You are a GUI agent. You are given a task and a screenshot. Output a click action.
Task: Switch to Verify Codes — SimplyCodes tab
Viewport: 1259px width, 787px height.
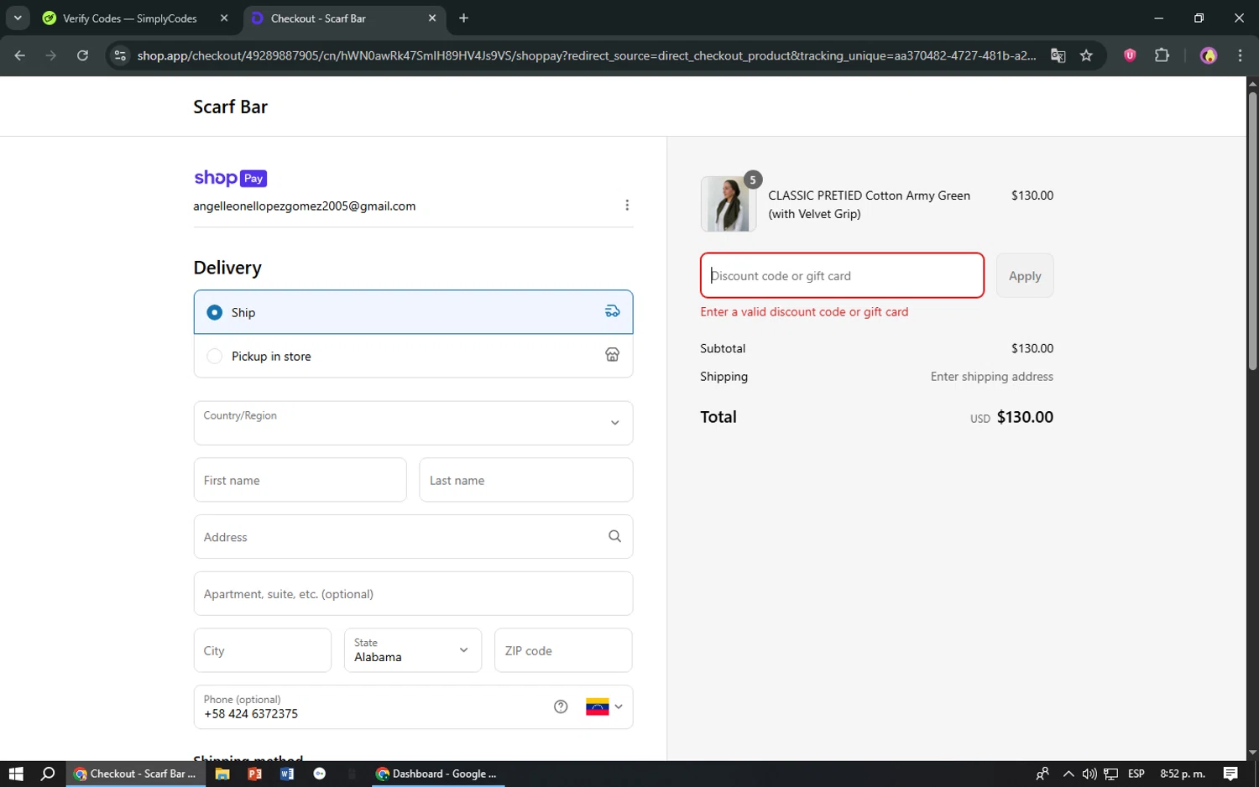point(130,18)
